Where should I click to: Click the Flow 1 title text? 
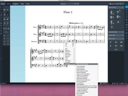pos(68,12)
